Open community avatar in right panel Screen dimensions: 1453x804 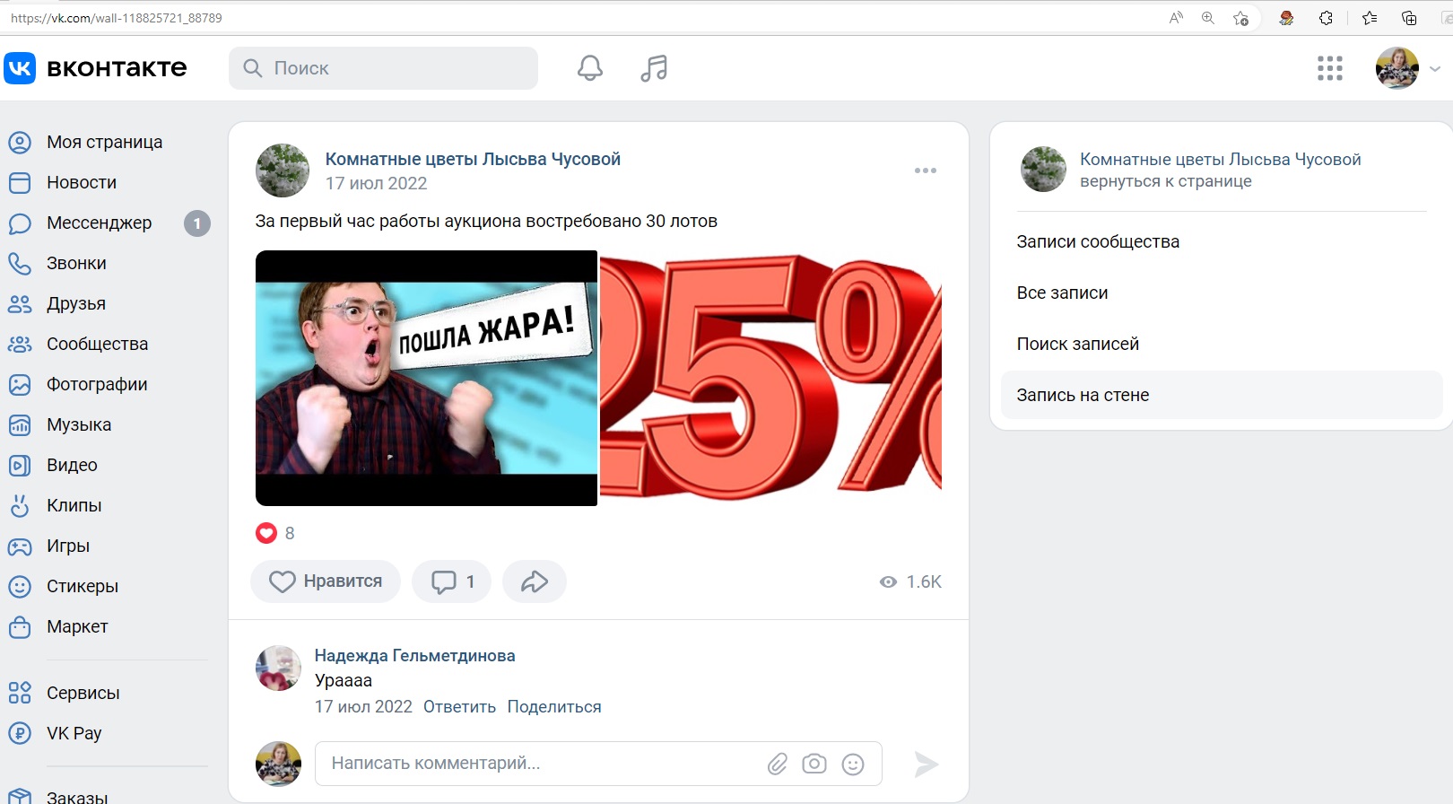coord(1043,169)
